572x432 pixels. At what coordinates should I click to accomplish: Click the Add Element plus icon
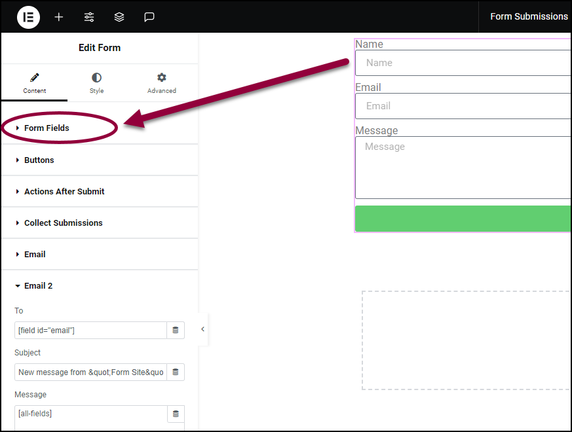59,17
